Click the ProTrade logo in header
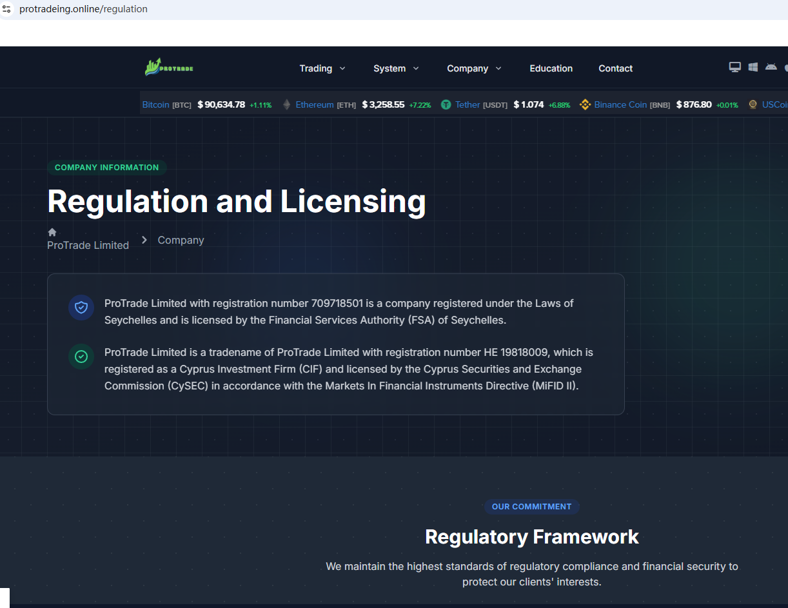This screenshot has height=608, width=788. point(169,67)
